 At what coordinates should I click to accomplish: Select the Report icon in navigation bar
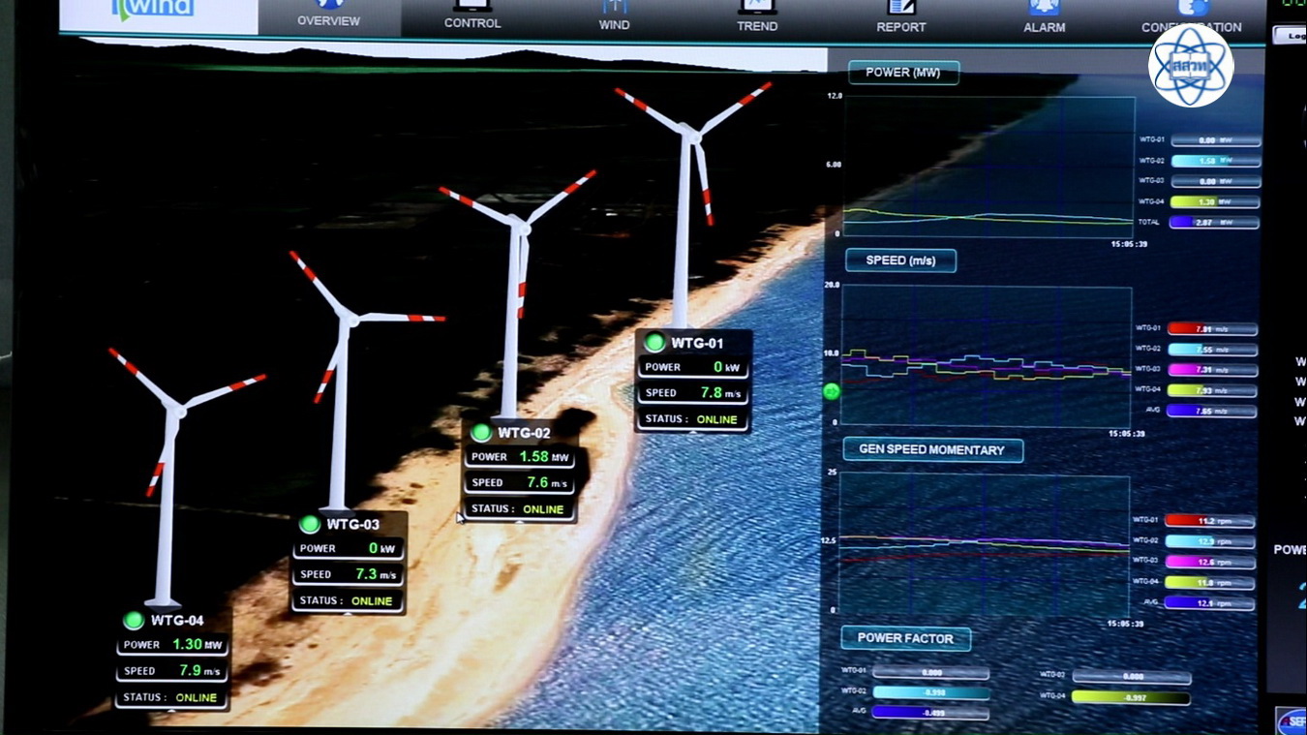[x=901, y=10]
